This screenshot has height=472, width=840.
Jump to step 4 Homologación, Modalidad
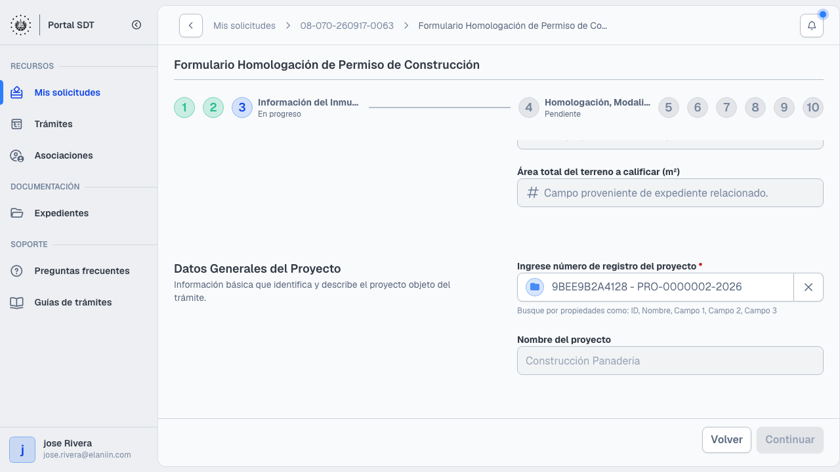click(x=529, y=108)
